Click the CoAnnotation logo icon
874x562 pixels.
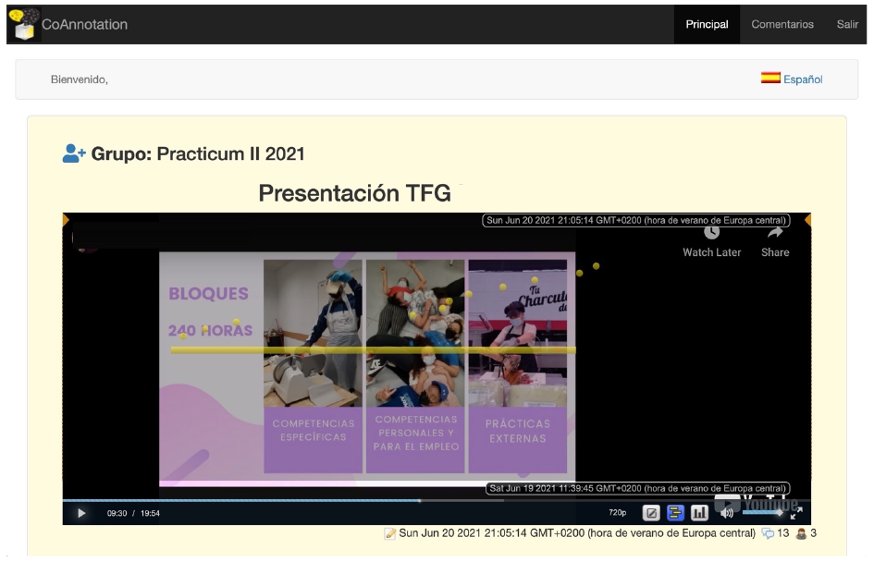pyautogui.click(x=22, y=24)
